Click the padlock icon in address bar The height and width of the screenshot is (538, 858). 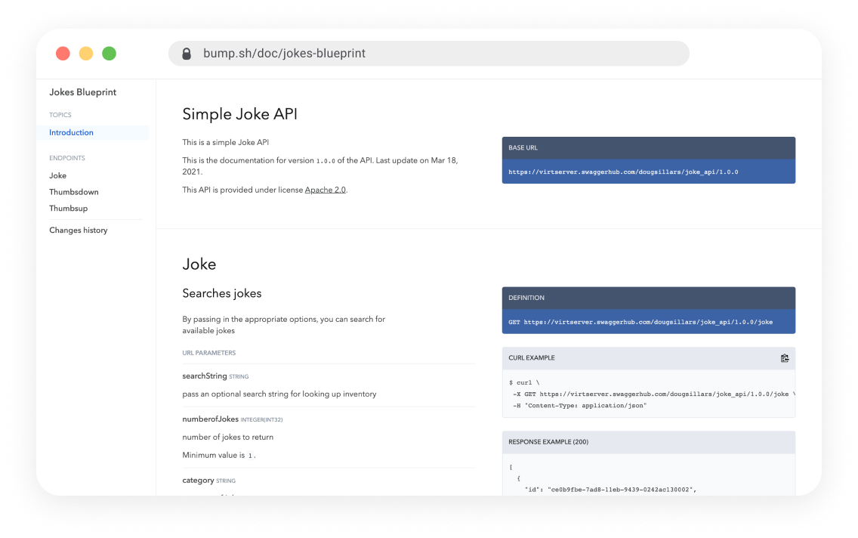pos(187,54)
